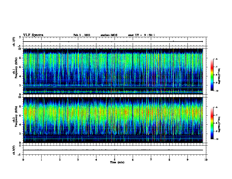Click the ch.1(V) waveform trace panel
Viewport: 232px width, 179px height.
115,42
